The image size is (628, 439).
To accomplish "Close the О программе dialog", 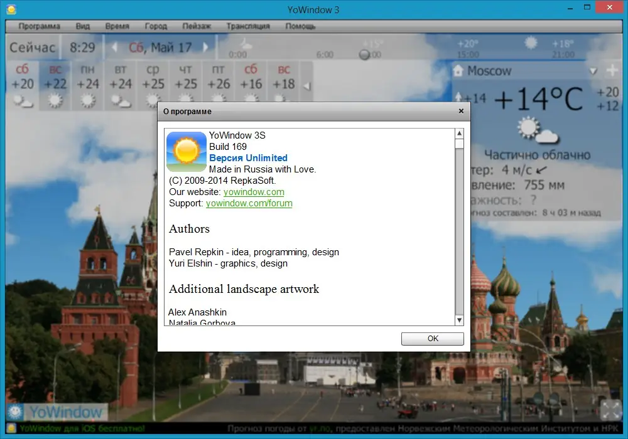I will [x=461, y=111].
